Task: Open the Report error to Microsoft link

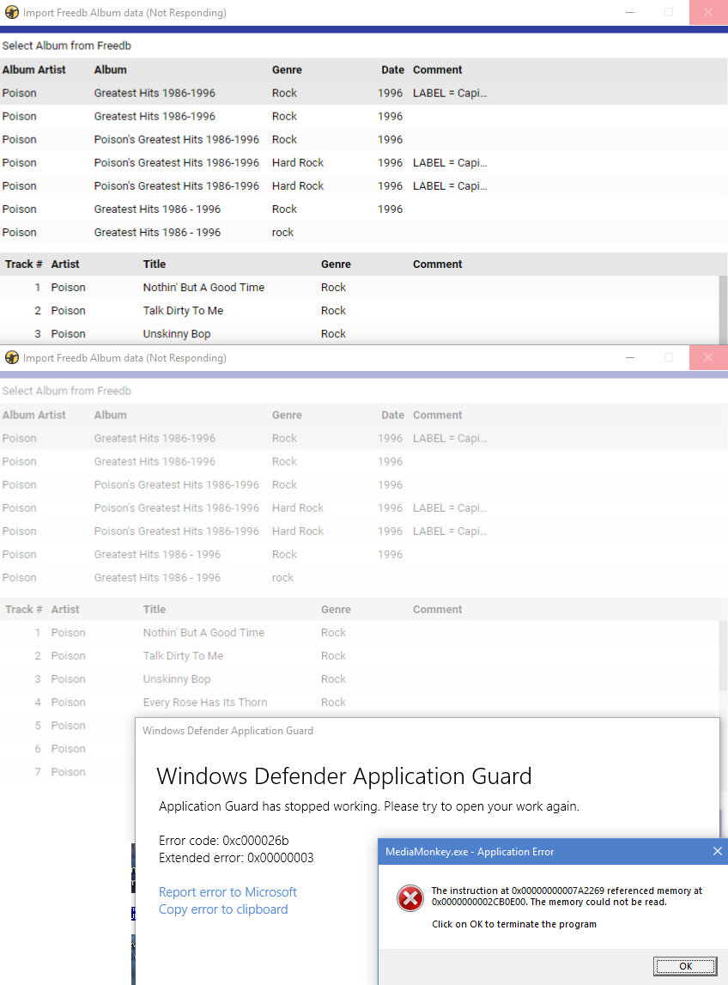Action: [227, 891]
